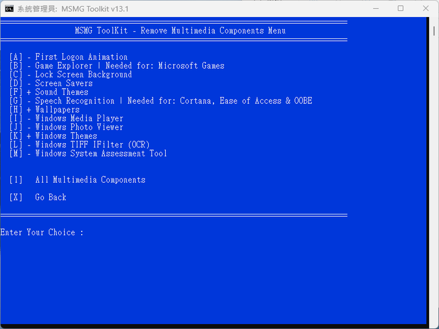
Task: Click 'Windows TIFF IFilter (OCR)' entry
Action: (x=79, y=144)
